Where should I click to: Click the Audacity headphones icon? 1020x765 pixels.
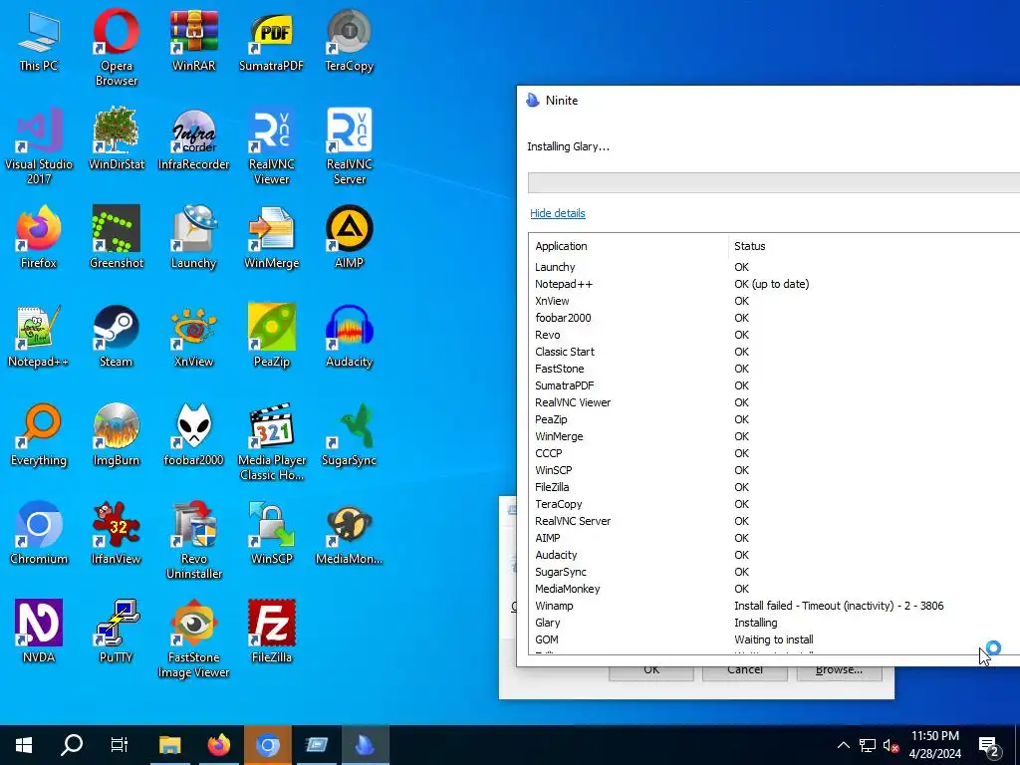tap(350, 336)
